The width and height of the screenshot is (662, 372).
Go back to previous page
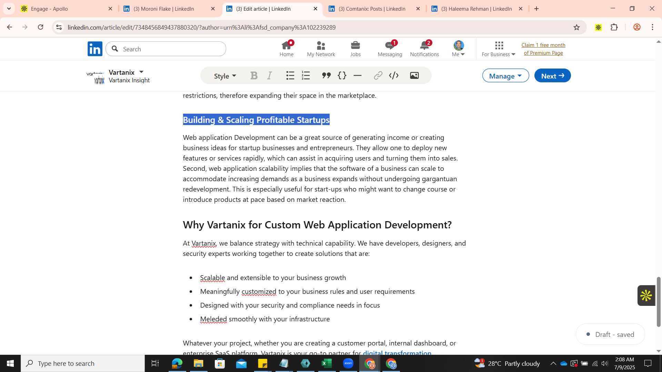(10, 27)
